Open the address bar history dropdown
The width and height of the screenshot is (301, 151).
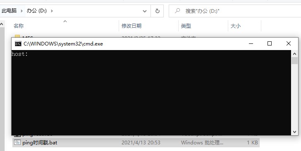point(145,11)
